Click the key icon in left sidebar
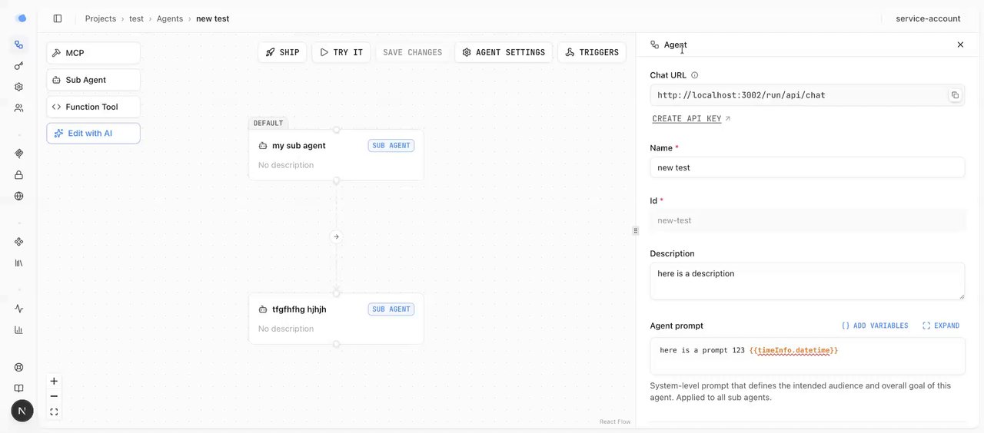This screenshot has height=433, width=984. click(x=19, y=66)
